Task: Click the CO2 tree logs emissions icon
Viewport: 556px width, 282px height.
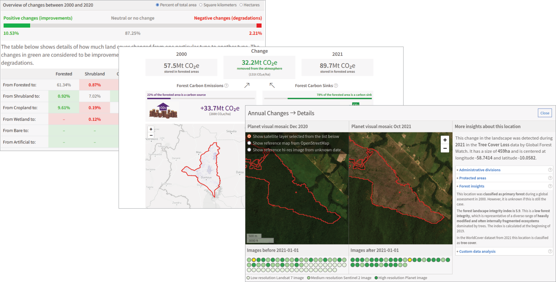Action: (163, 111)
